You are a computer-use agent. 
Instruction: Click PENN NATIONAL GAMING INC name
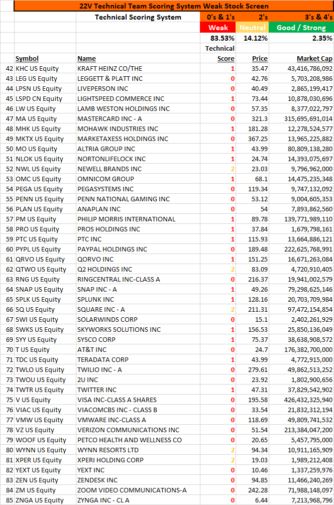coord(124,199)
